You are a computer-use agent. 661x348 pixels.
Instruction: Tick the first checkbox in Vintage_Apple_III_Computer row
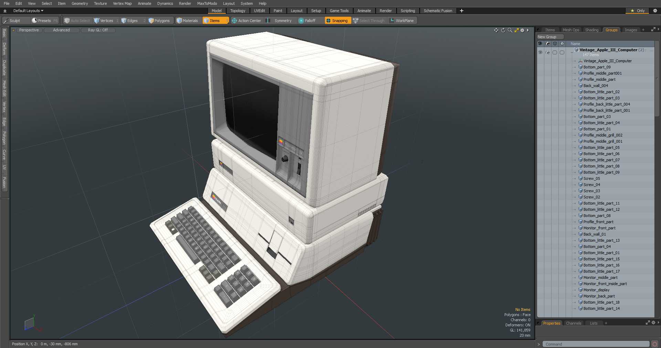555,52
